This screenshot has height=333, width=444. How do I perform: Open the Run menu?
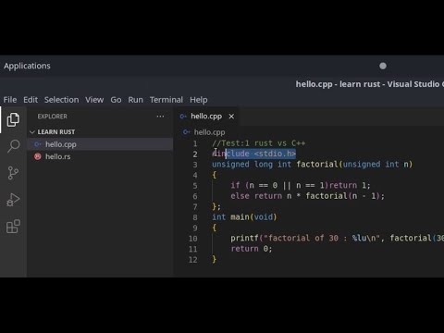[136, 100]
